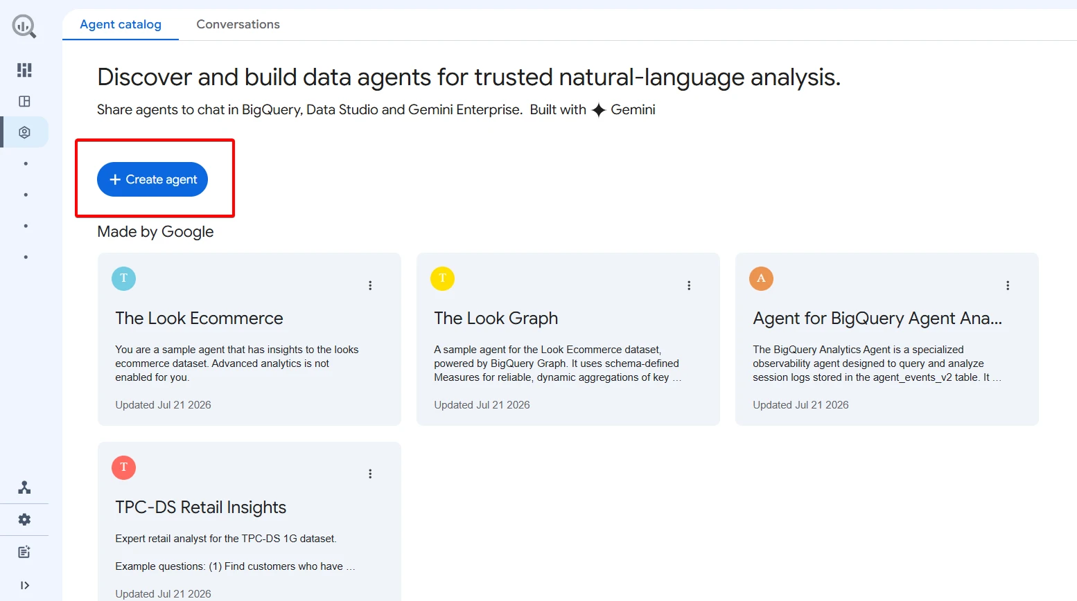The height and width of the screenshot is (601, 1077).
Task: Click the Create agent button
Action: (x=152, y=179)
